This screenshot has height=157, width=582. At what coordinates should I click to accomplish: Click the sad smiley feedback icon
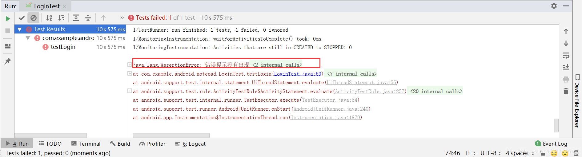click(x=565, y=153)
